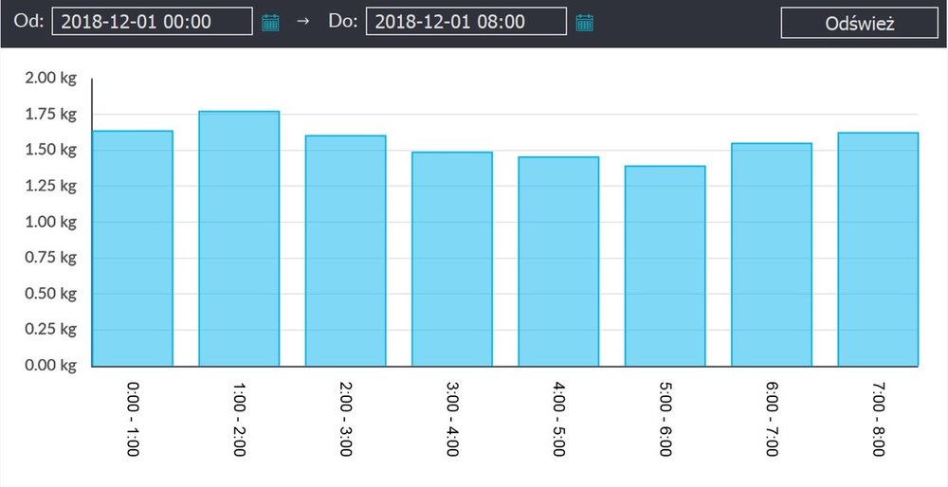The height and width of the screenshot is (487, 948).
Task: Click the 6:00 - 7:00 chart bar
Action: pos(772,255)
